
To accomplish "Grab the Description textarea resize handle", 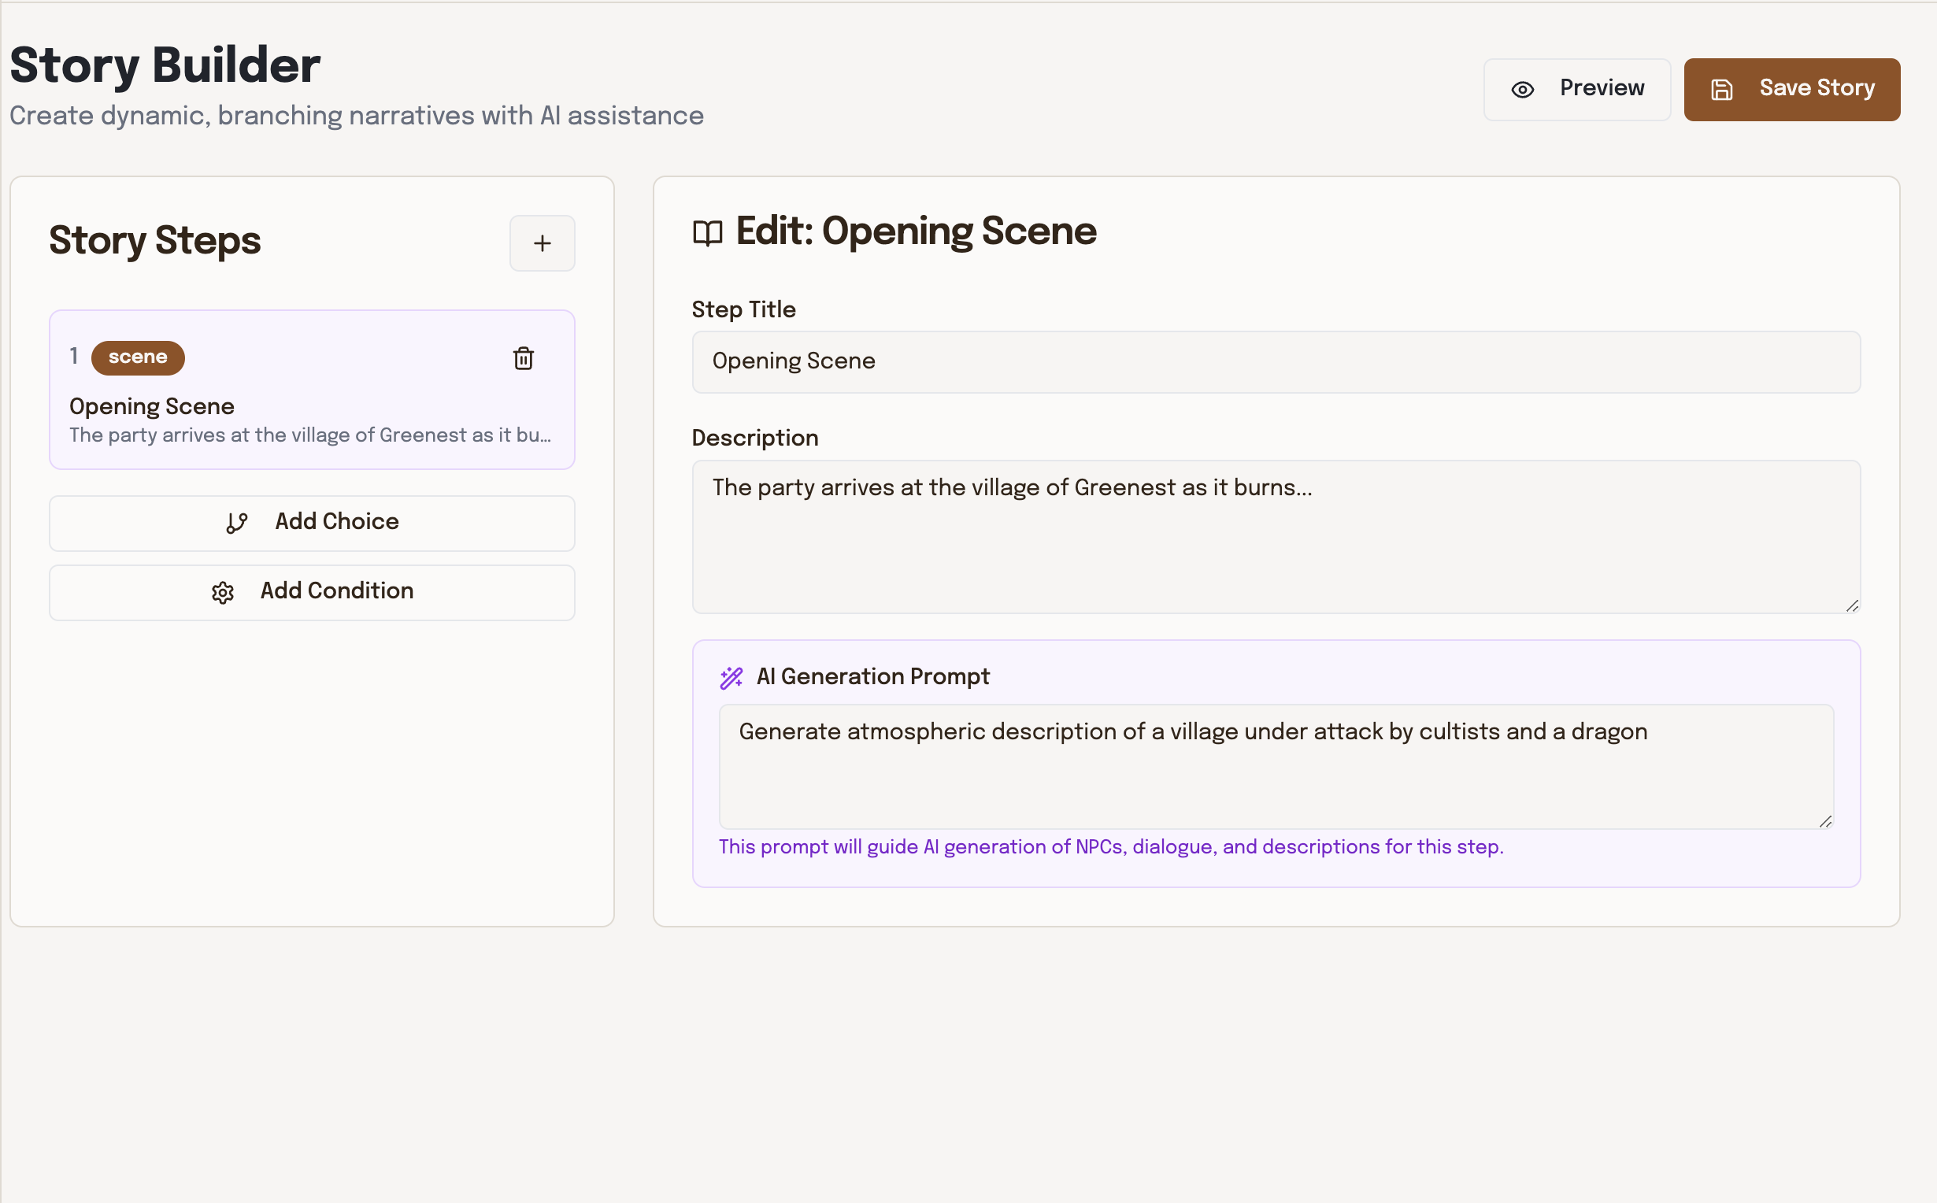I will [x=1852, y=606].
